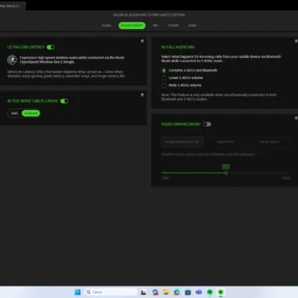Open the Copilot taskbar icon
Viewport: 298px width, 298px height.
(155, 292)
